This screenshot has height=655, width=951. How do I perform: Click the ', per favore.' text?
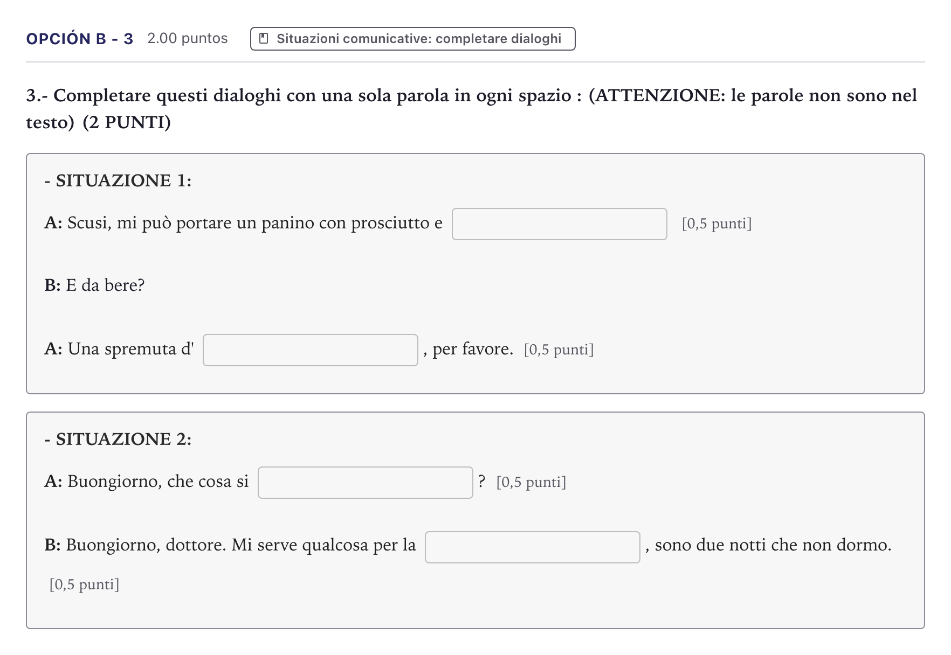[468, 349]
